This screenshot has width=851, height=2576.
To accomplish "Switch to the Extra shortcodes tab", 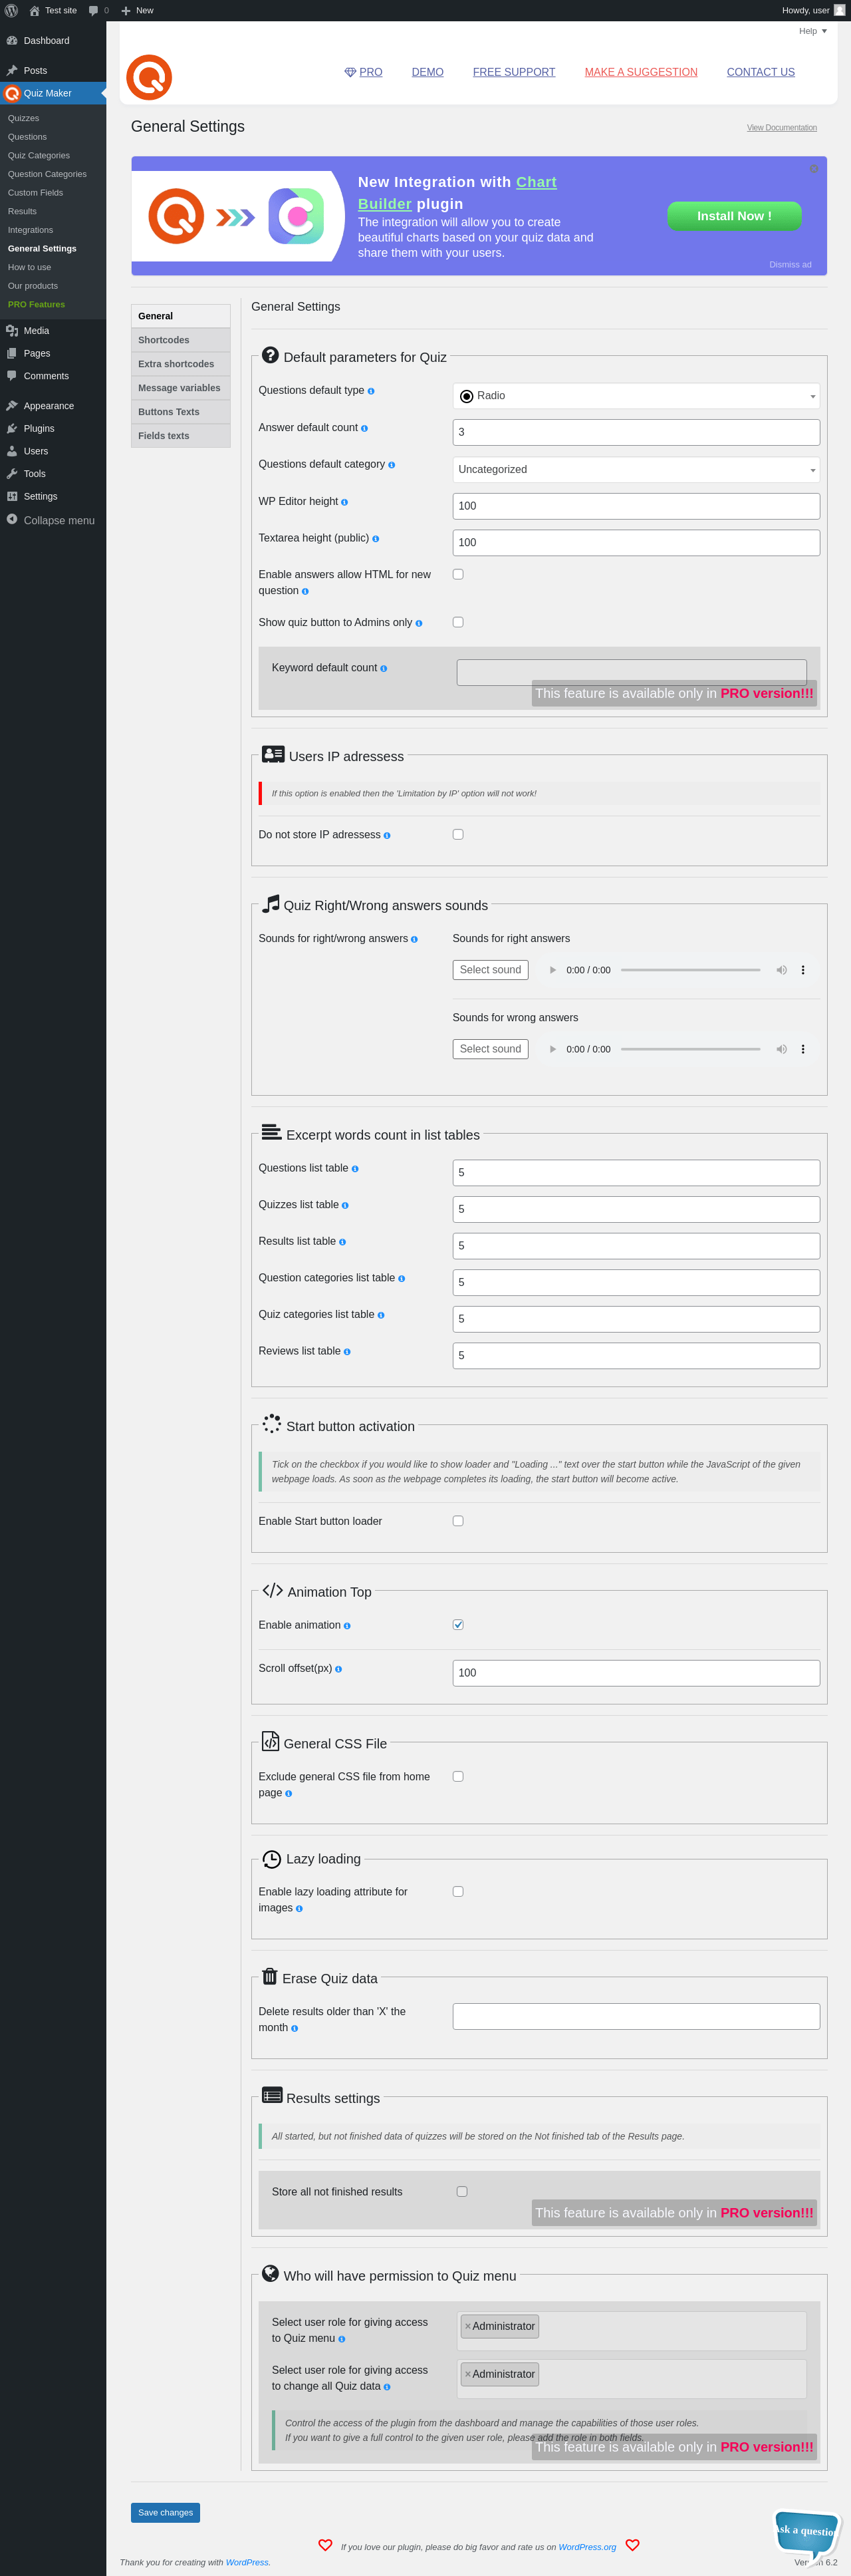I will pos(181,364).
